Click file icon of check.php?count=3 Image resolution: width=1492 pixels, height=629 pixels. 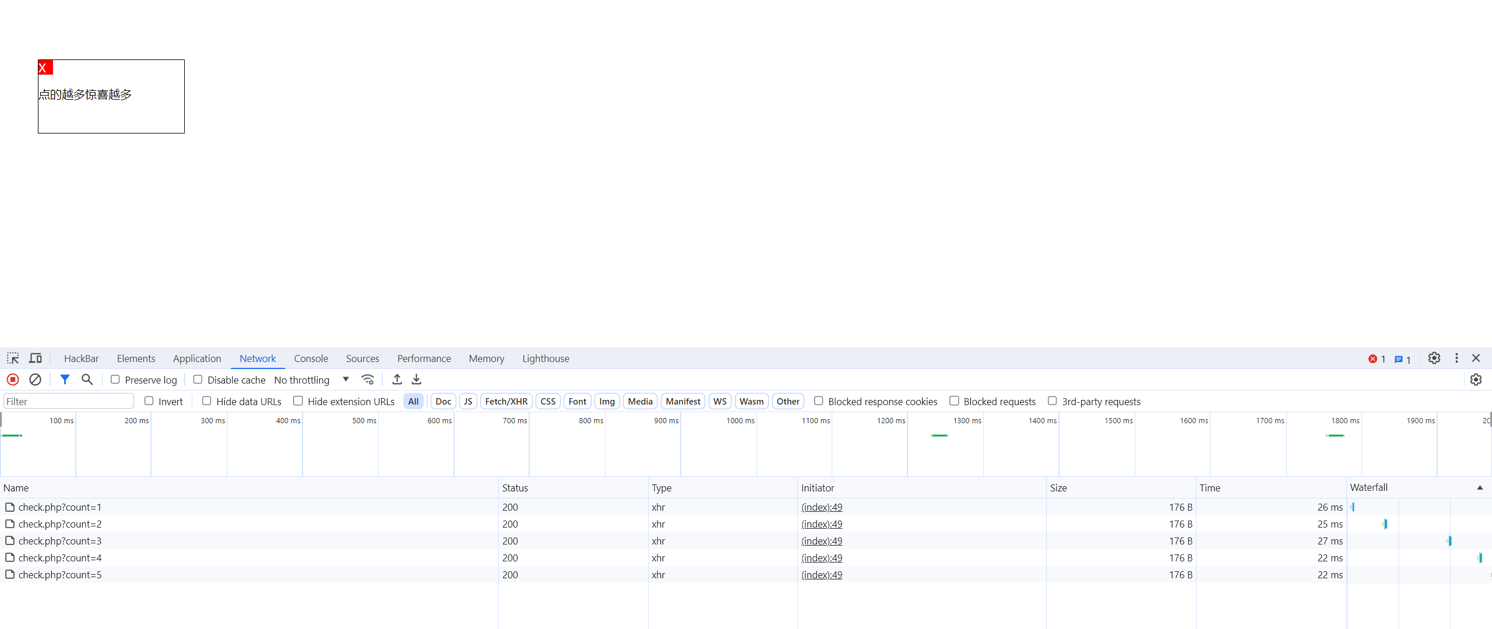pos(10,541)
